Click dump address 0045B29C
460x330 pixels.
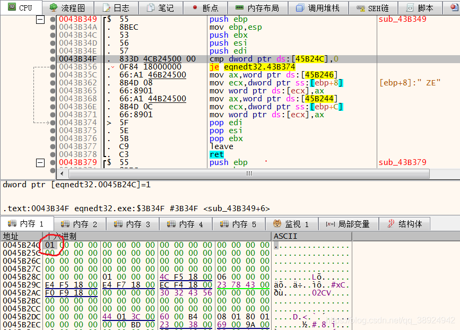pyautogui.click(x=22, y=285)
